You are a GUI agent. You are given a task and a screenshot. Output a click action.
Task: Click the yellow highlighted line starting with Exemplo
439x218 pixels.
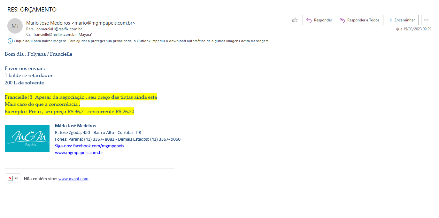tap(69, 112)
